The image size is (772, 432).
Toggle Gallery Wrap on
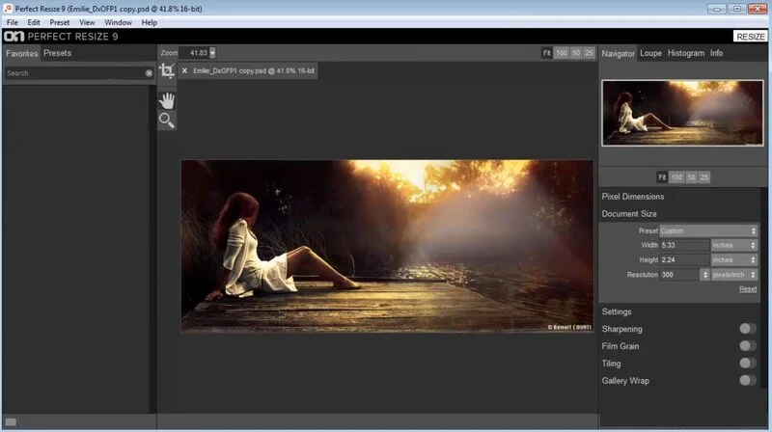tap(747, 381)
